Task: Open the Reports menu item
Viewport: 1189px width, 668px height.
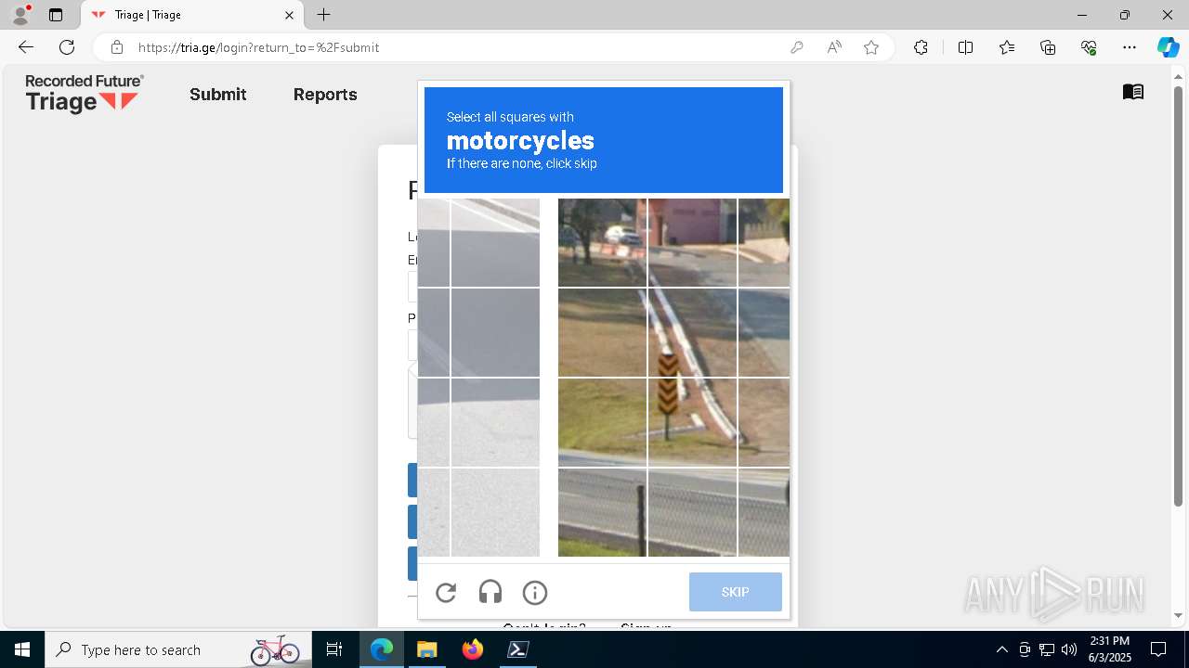Action: pyautogui.click(x=325, y=95)
